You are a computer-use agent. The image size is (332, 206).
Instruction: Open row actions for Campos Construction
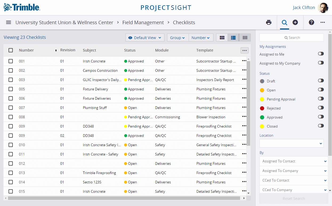pyautogui.click(x=244, y=70)
